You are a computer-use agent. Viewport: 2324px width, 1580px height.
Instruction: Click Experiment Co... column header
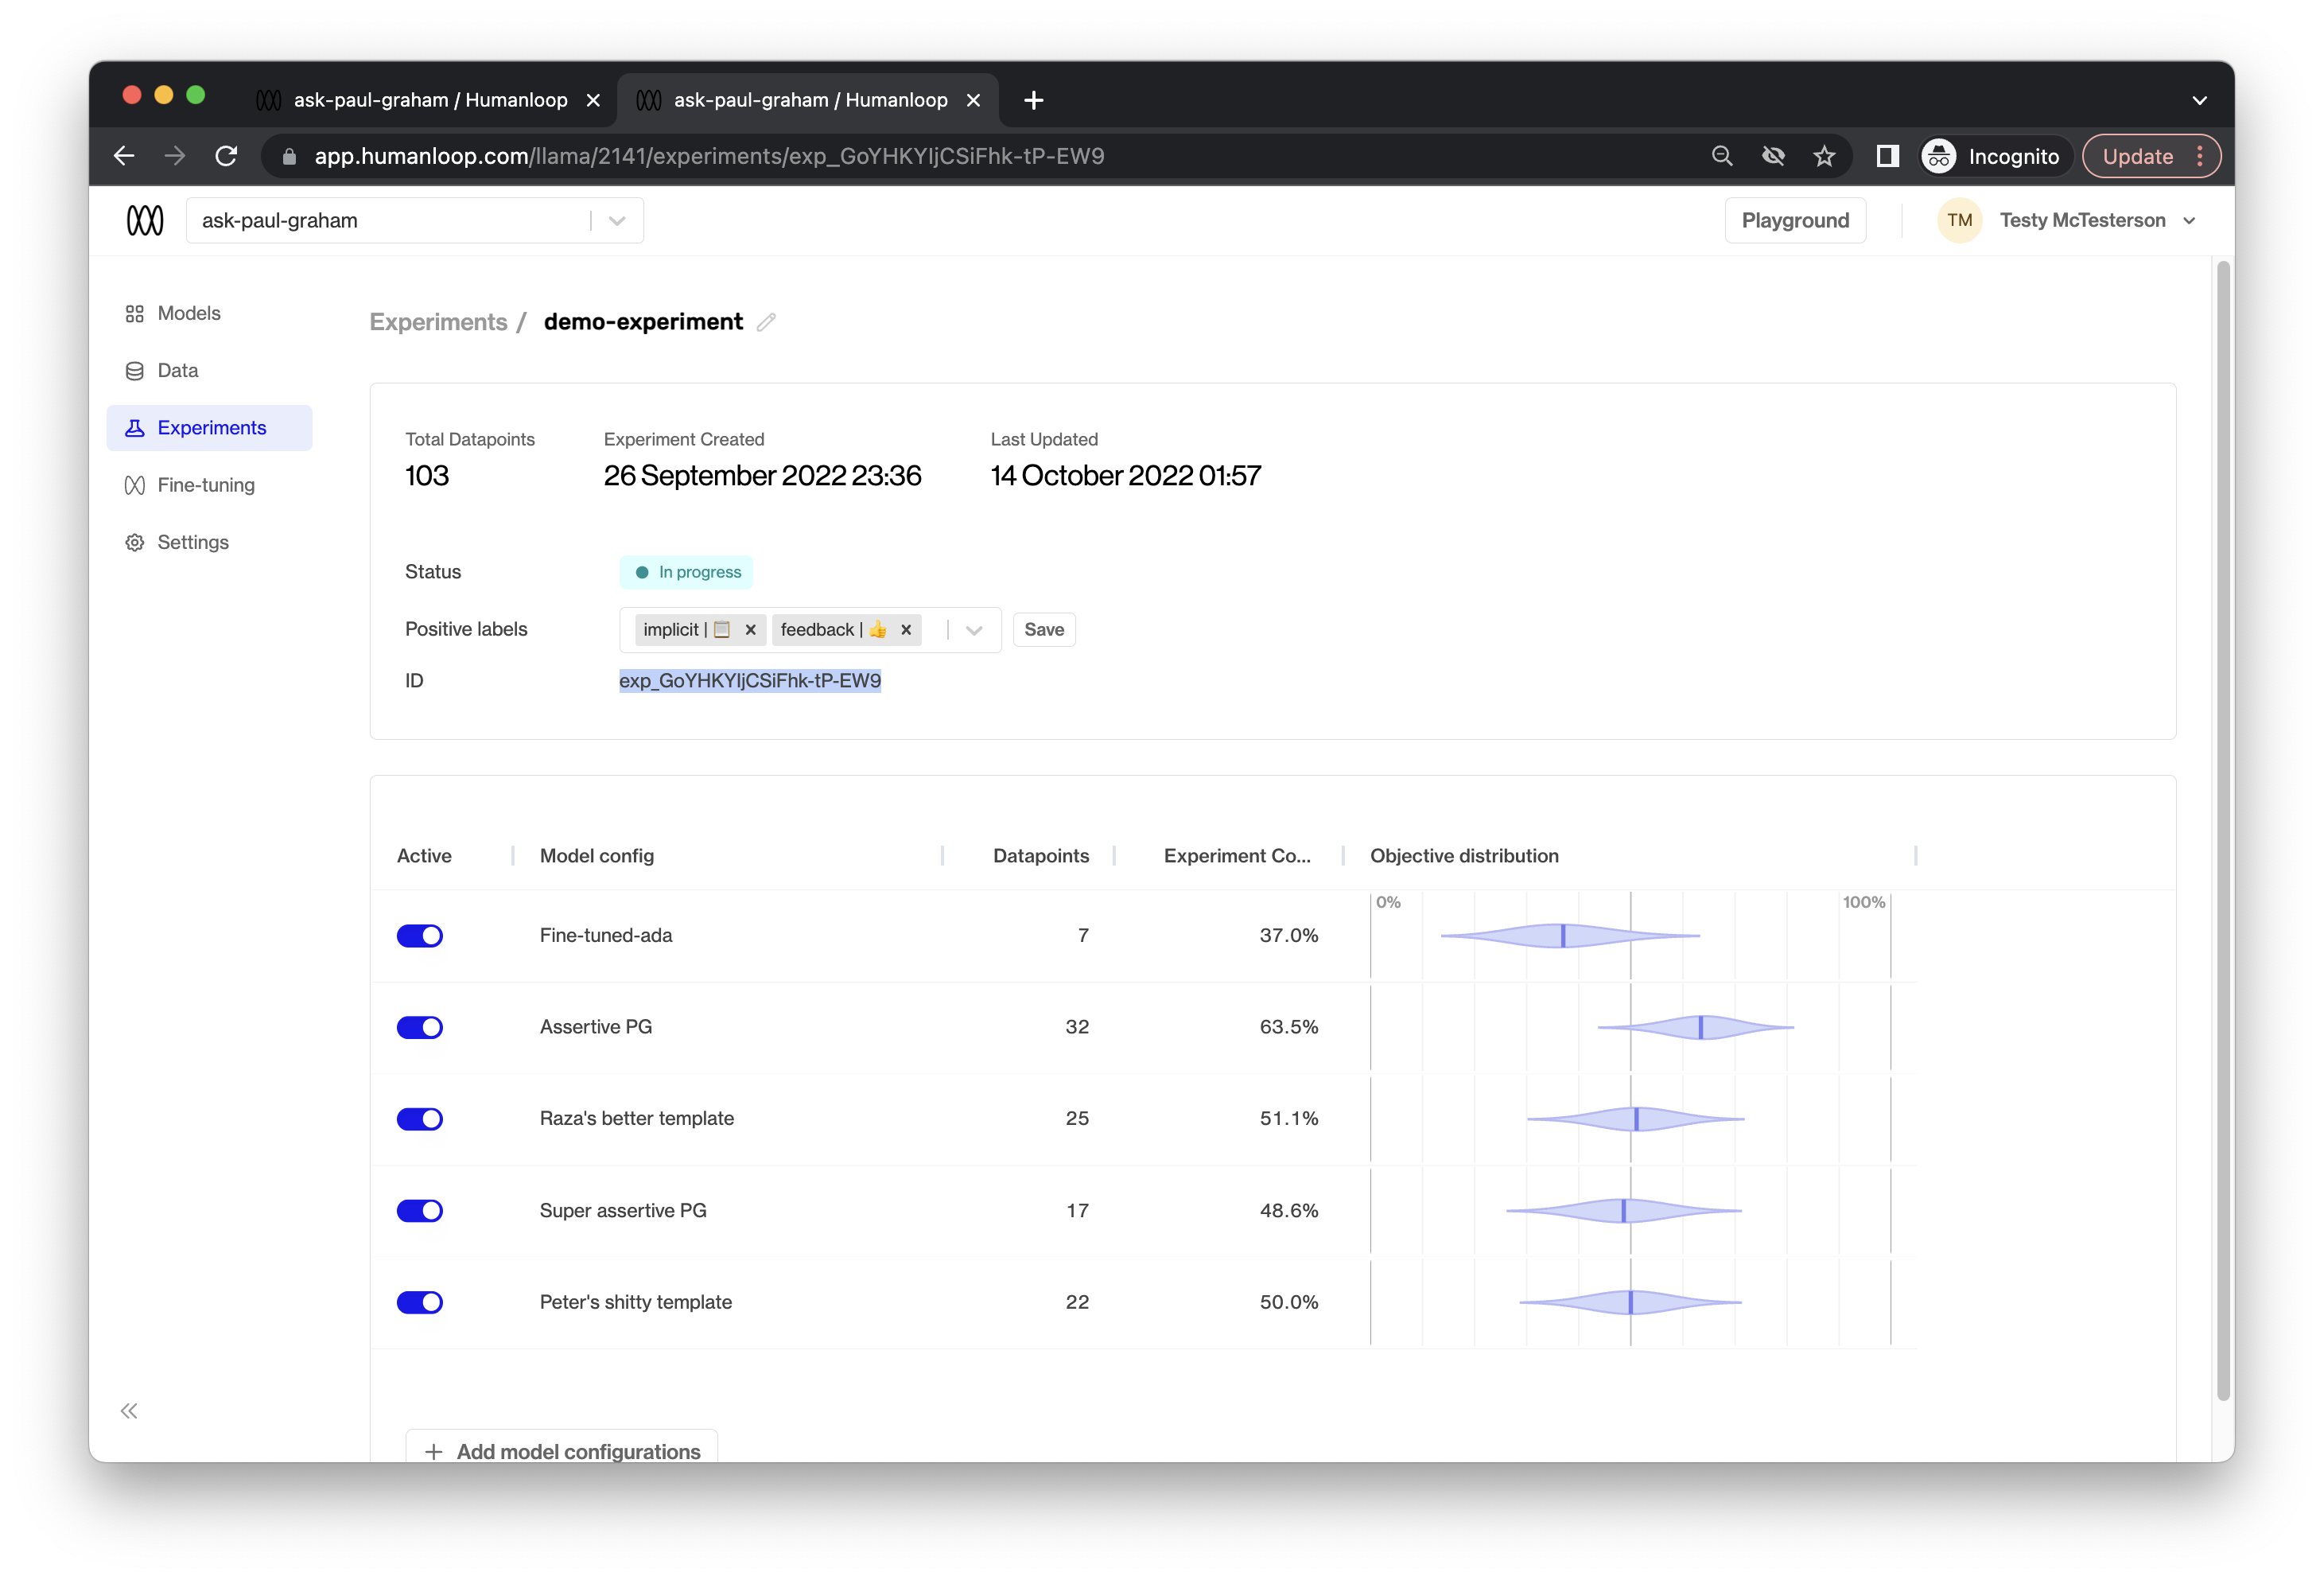[1237, 856]
